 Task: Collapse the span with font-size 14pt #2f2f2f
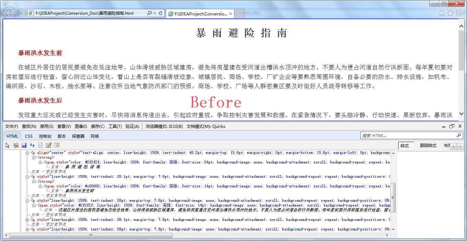34,205
